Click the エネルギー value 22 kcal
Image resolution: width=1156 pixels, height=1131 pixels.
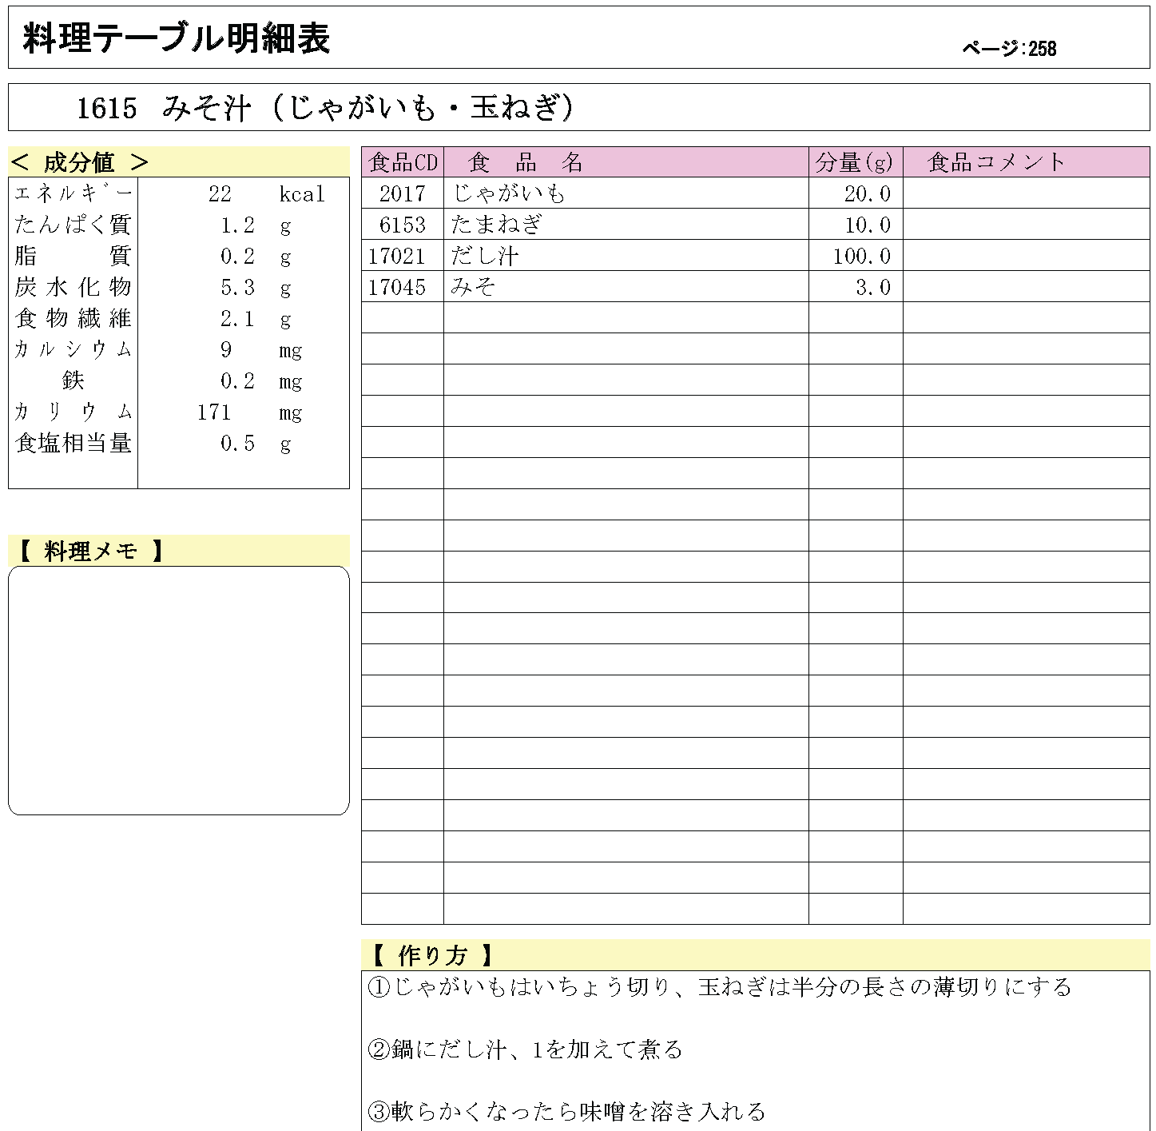coord(220,194)
